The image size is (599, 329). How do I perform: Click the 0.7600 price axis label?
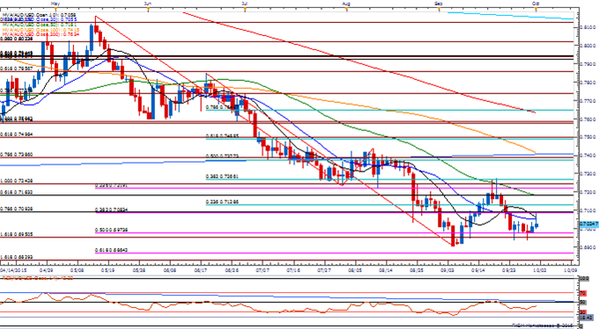point(588,120)
